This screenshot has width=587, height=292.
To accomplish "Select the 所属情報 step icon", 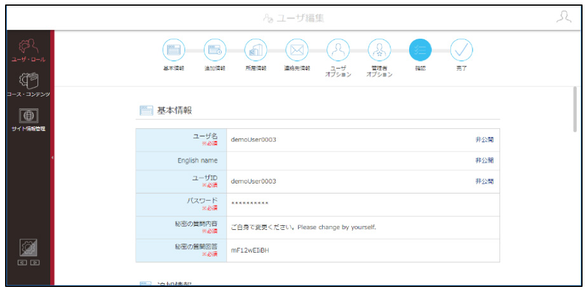I will point(255,50).
